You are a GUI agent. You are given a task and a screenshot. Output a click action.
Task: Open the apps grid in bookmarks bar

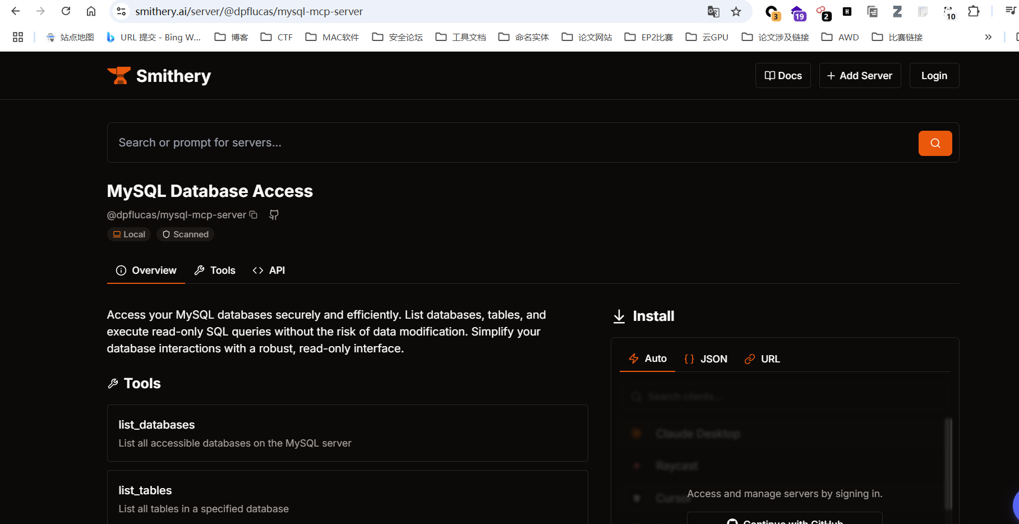tap(18, 37)
